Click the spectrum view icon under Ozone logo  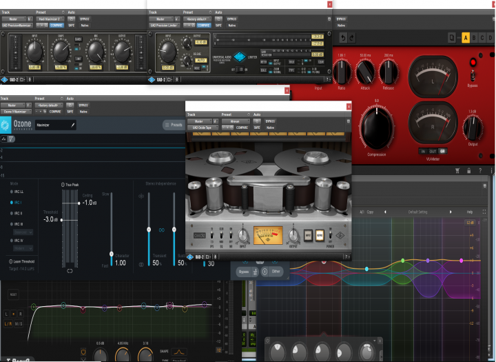[x=4, y=139]
